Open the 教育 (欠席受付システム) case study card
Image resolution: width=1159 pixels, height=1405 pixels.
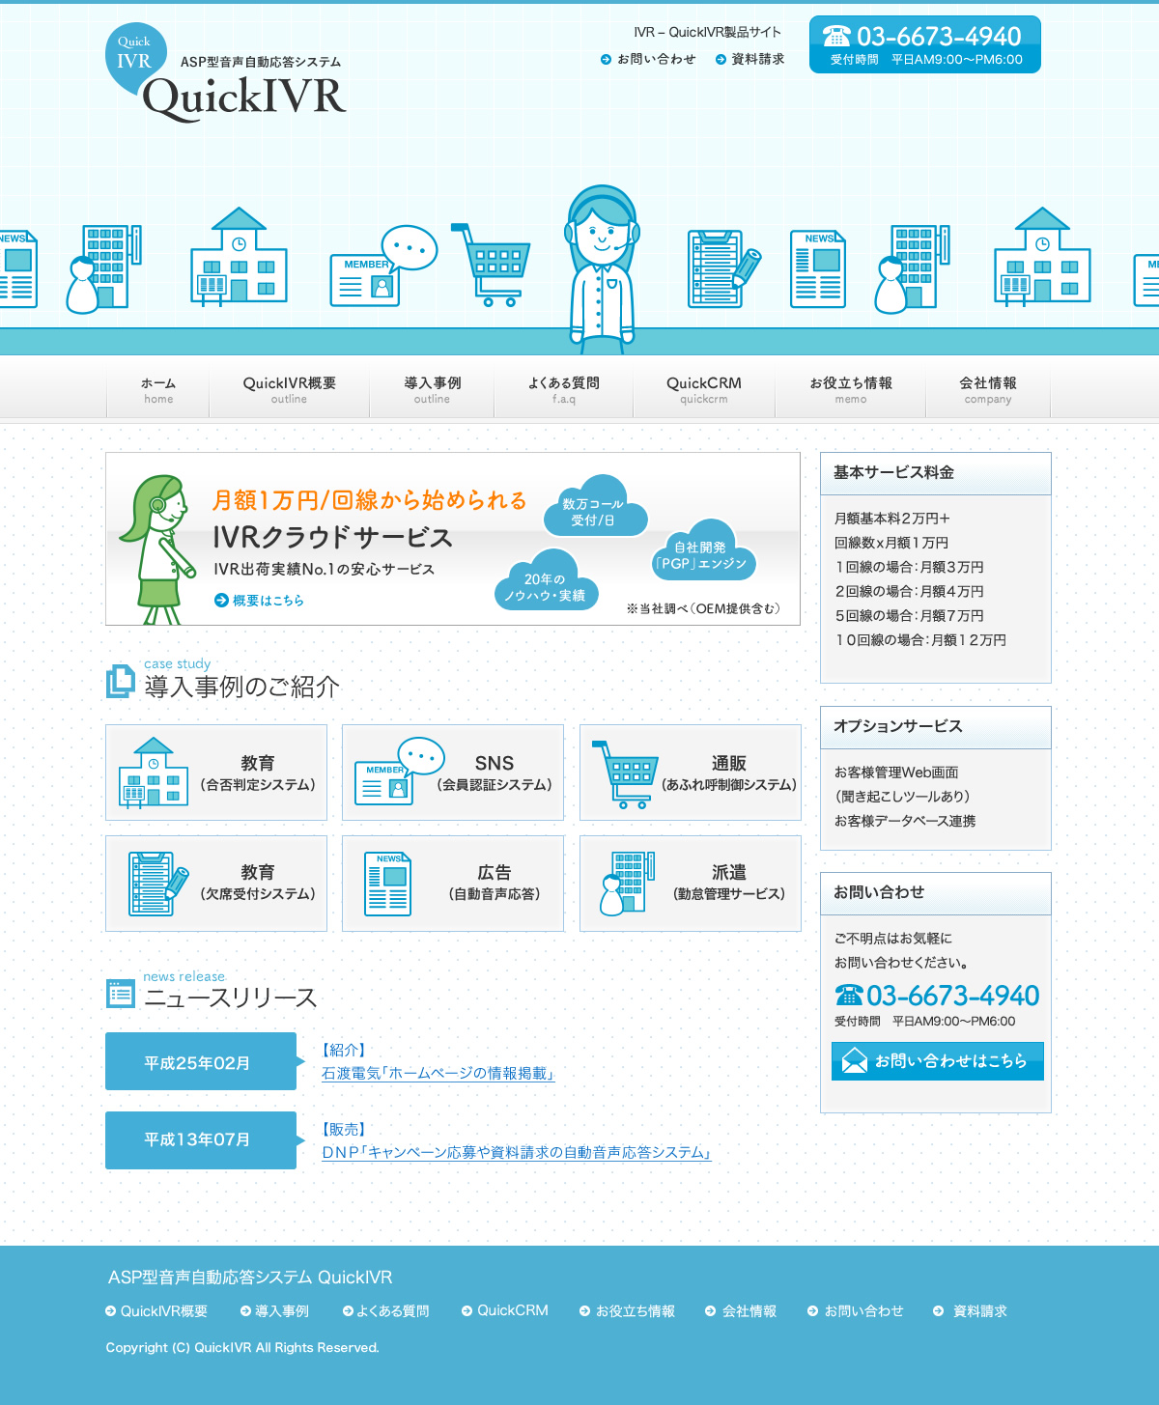216,884
